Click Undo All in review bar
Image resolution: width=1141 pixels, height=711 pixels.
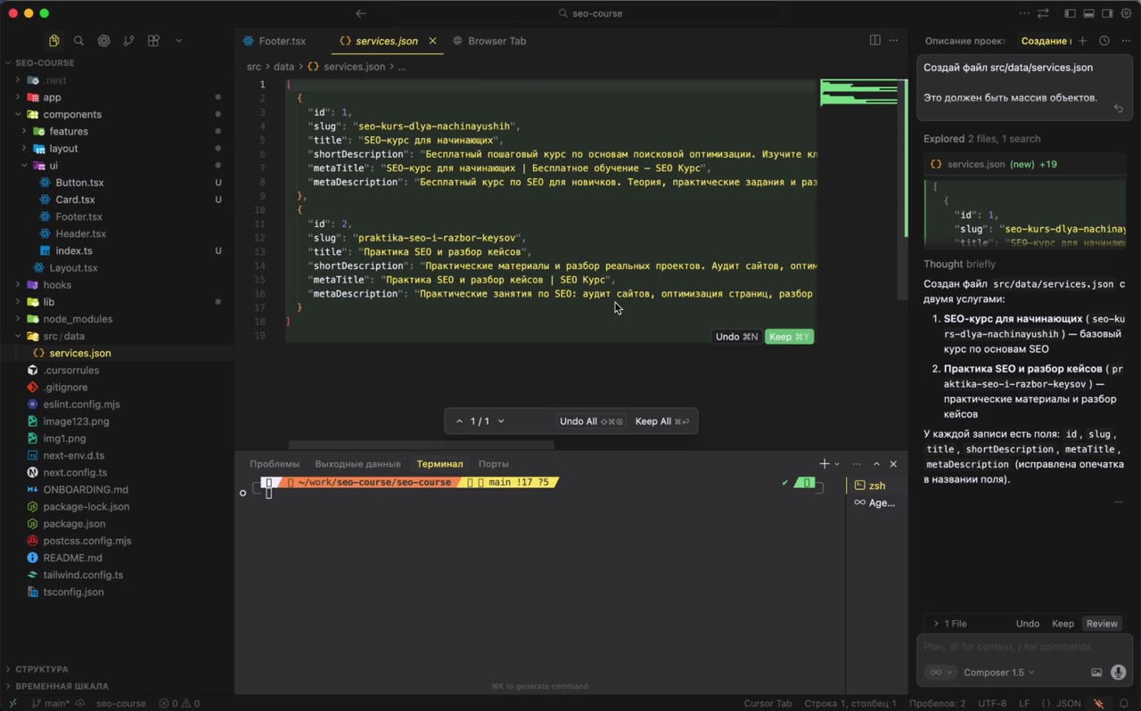[x=592, y=421]
